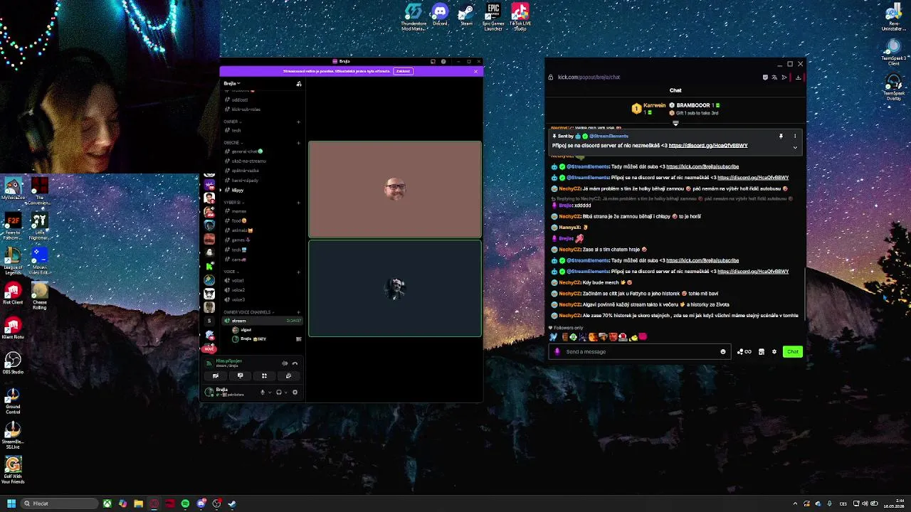Open File Explorer from the taskbar
Screen dimensions: 911x512
[x=138, y=503]
